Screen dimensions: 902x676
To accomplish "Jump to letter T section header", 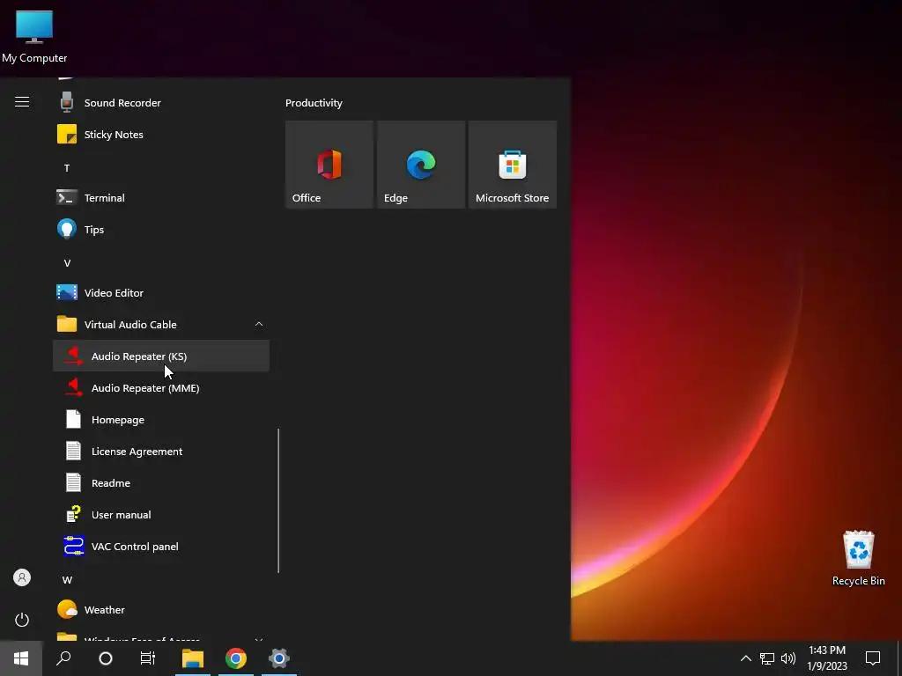I will click(67, 168).
